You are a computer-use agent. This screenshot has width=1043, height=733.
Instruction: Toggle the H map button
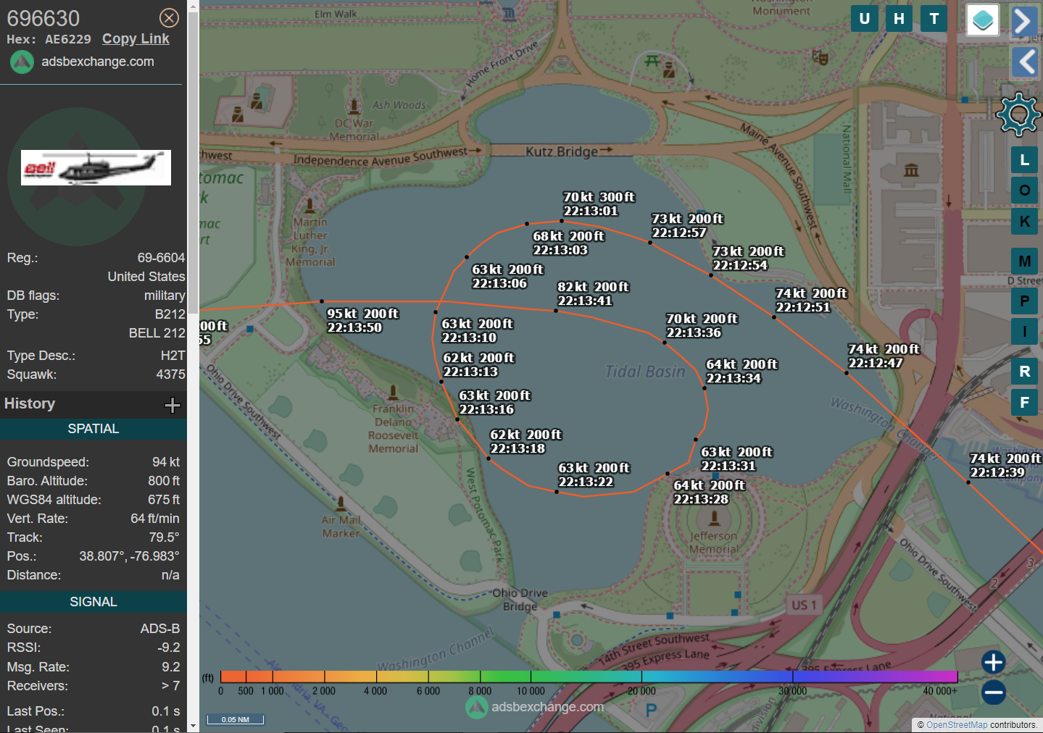[x=899, y=19]
